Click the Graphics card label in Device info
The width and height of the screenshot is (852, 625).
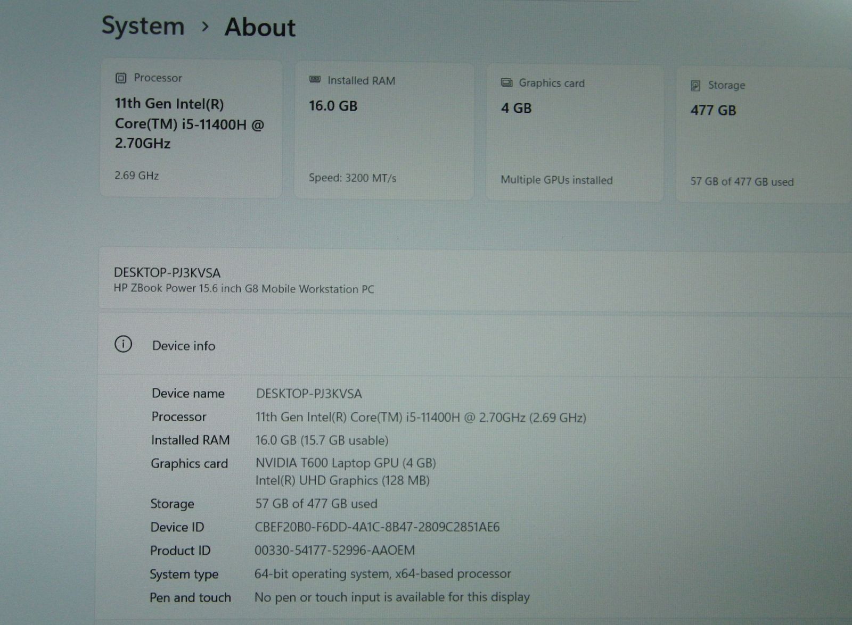pyautogui.click(x=189, y=464)
